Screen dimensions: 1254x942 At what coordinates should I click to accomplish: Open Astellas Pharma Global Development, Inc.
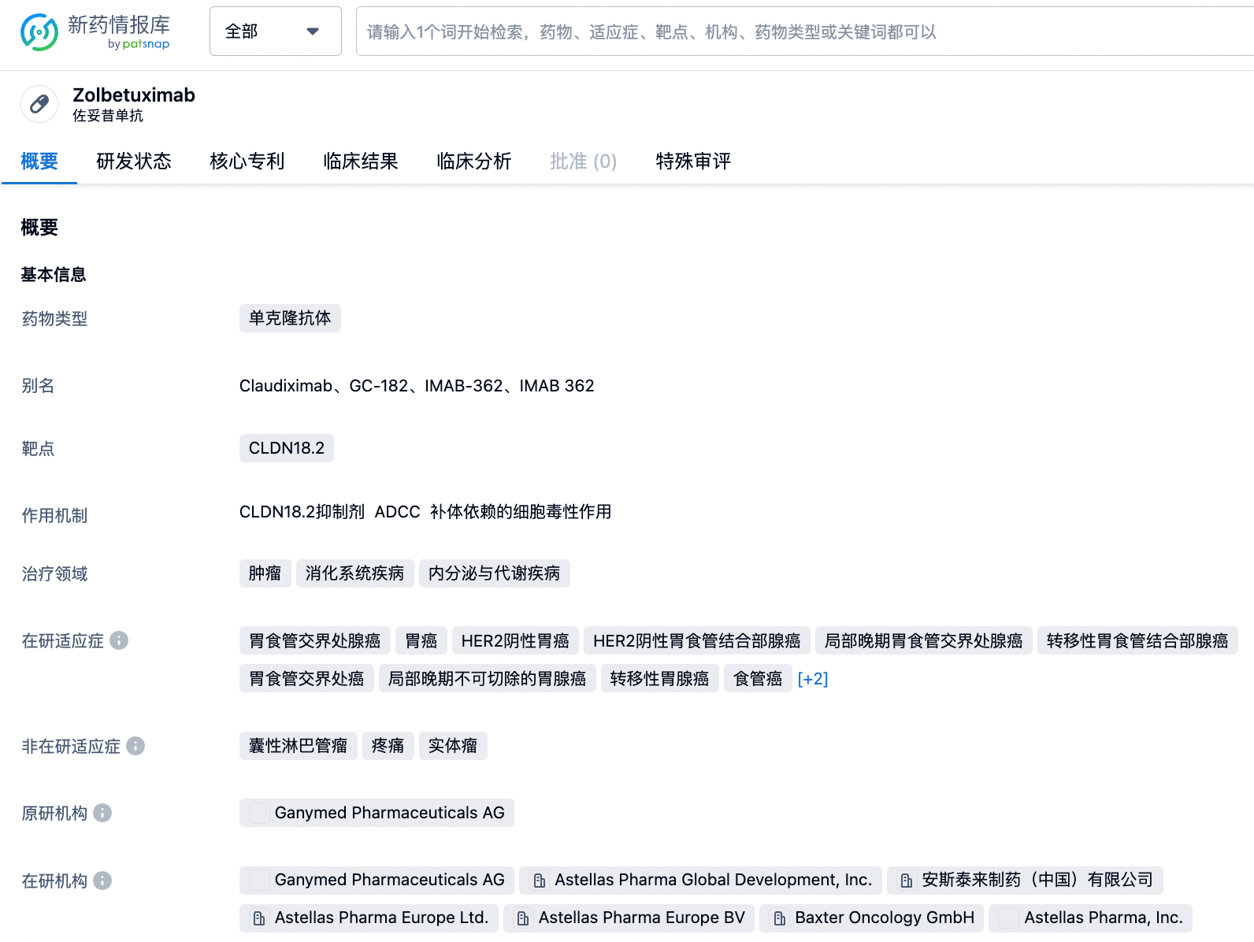[x=700, y=880]
